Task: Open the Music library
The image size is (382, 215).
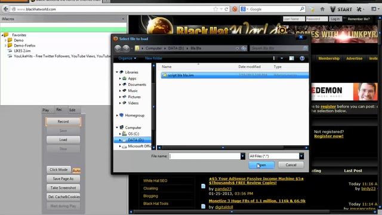Action: point(133,91)
